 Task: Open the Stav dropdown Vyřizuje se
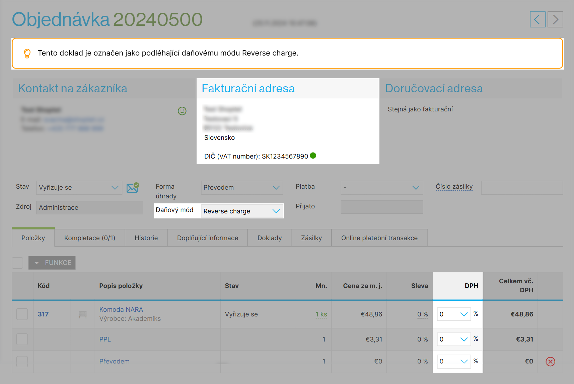[79, 188]
